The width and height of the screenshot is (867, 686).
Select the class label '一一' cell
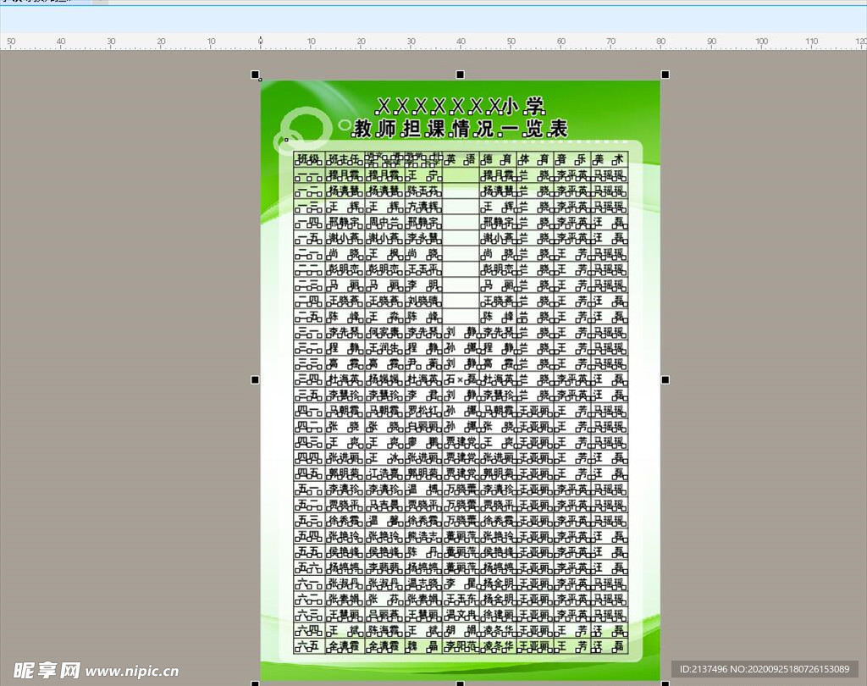tap(309, 175)
